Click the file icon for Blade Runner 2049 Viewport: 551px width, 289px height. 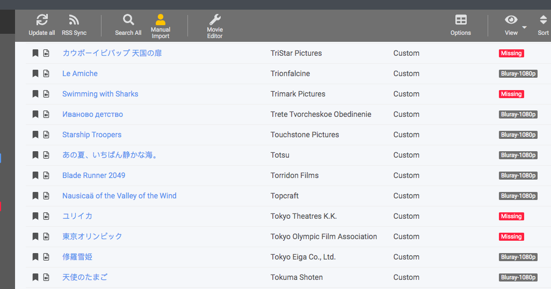[46, 175]
